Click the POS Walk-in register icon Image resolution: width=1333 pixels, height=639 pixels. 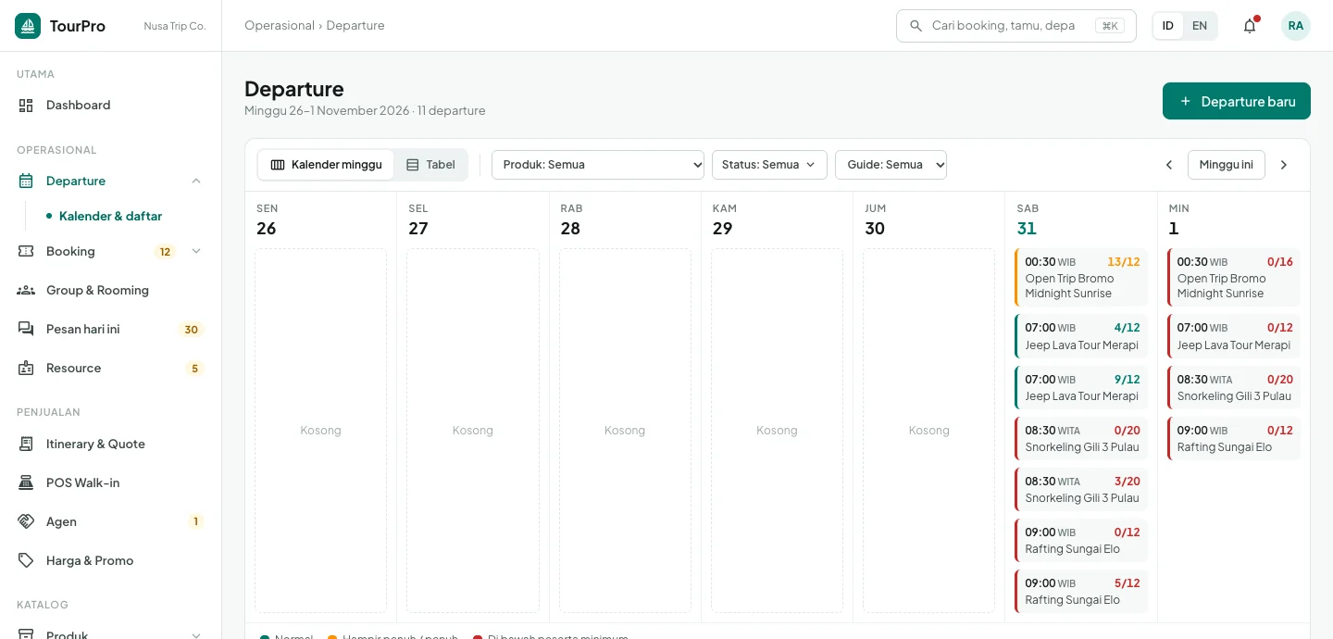pyautogui.click(x=26, y=483)
